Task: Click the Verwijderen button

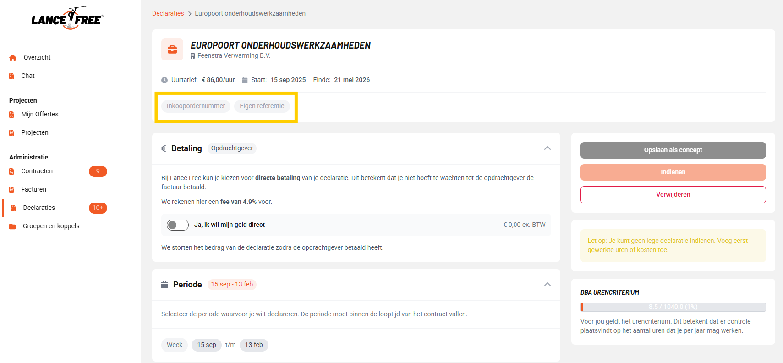Action: pyautogui.click(x=673, y=195)
